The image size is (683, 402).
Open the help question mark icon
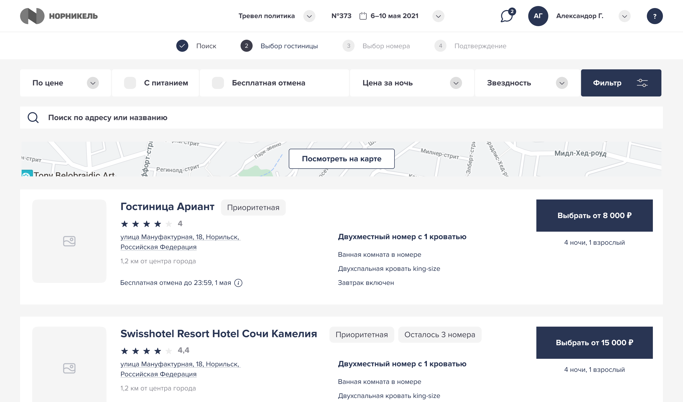click(x=654, y=16)
